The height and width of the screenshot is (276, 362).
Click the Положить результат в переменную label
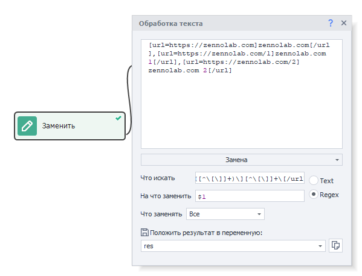[206, 233]
